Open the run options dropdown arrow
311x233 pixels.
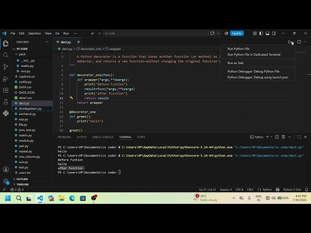[294, 42]
